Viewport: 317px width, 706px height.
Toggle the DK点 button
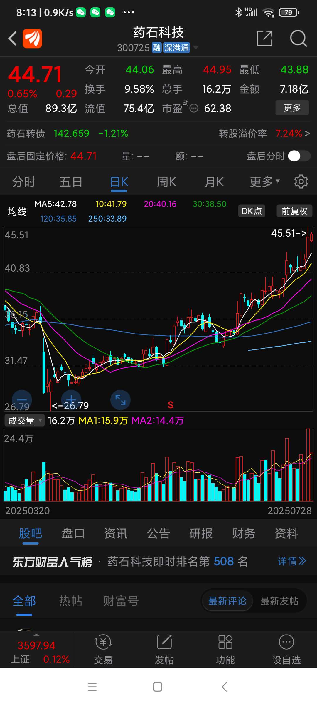251,211
